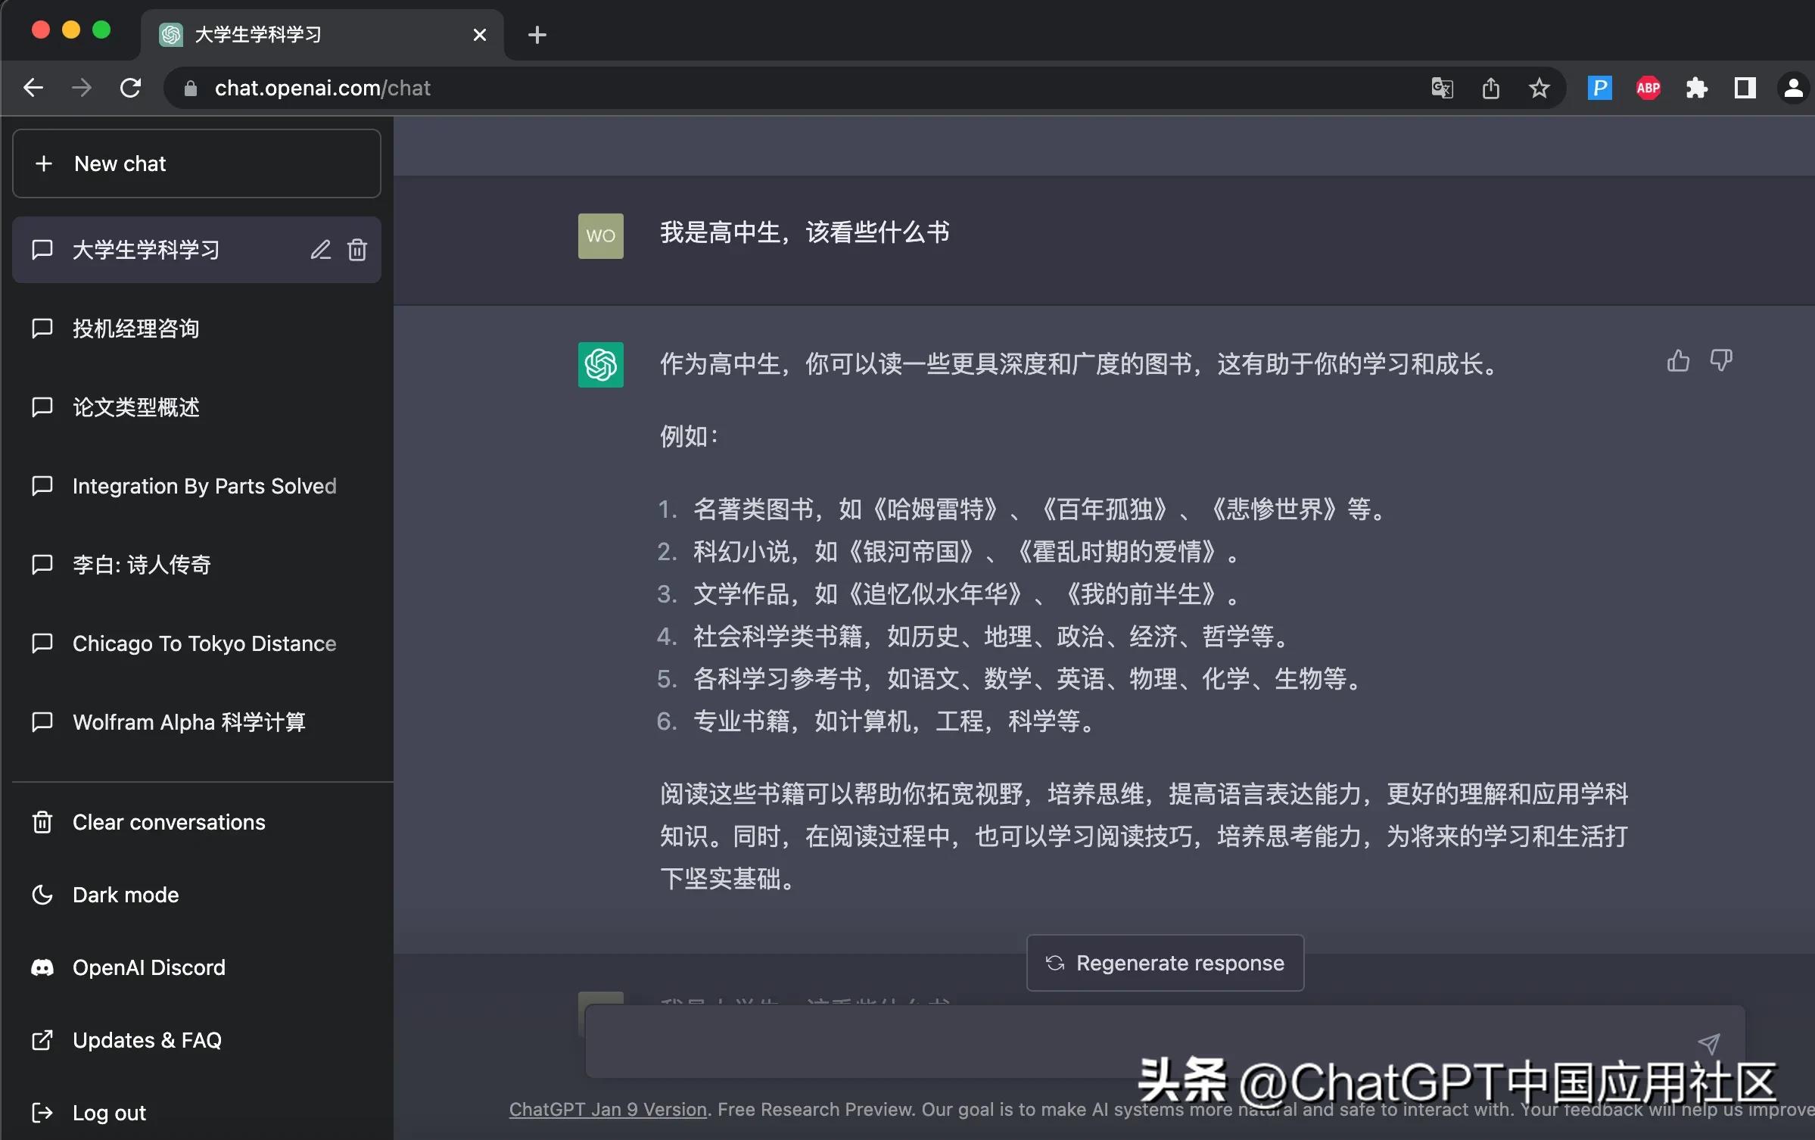Viewport: 1815px width, 1140px height.
Task: Give a thumbs down to the response
Action: [x=1723, y=361]
